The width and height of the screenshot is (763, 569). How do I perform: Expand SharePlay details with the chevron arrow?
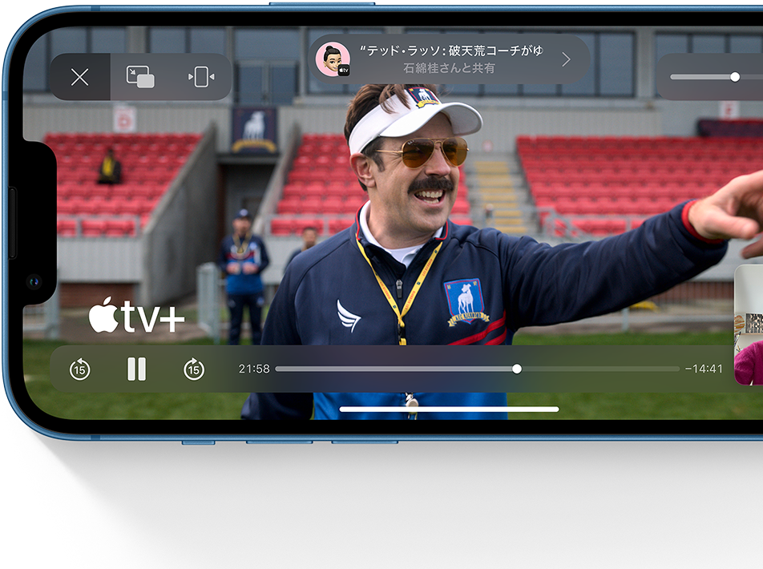[566, 59]
